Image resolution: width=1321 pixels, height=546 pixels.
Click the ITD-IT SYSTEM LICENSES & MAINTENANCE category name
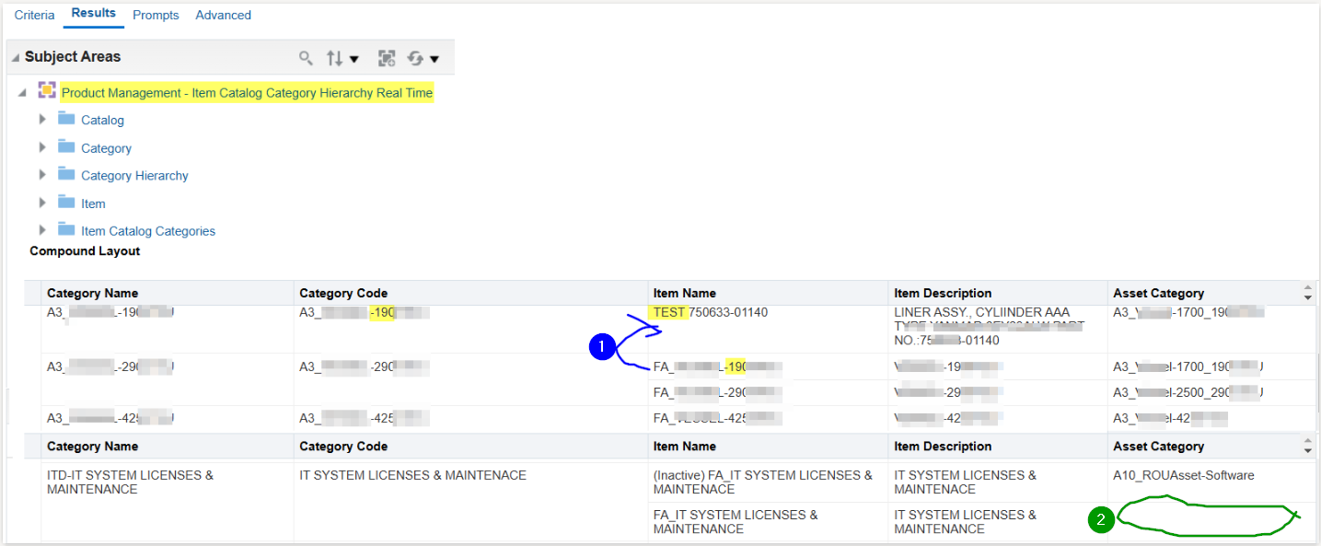point(130,482)
